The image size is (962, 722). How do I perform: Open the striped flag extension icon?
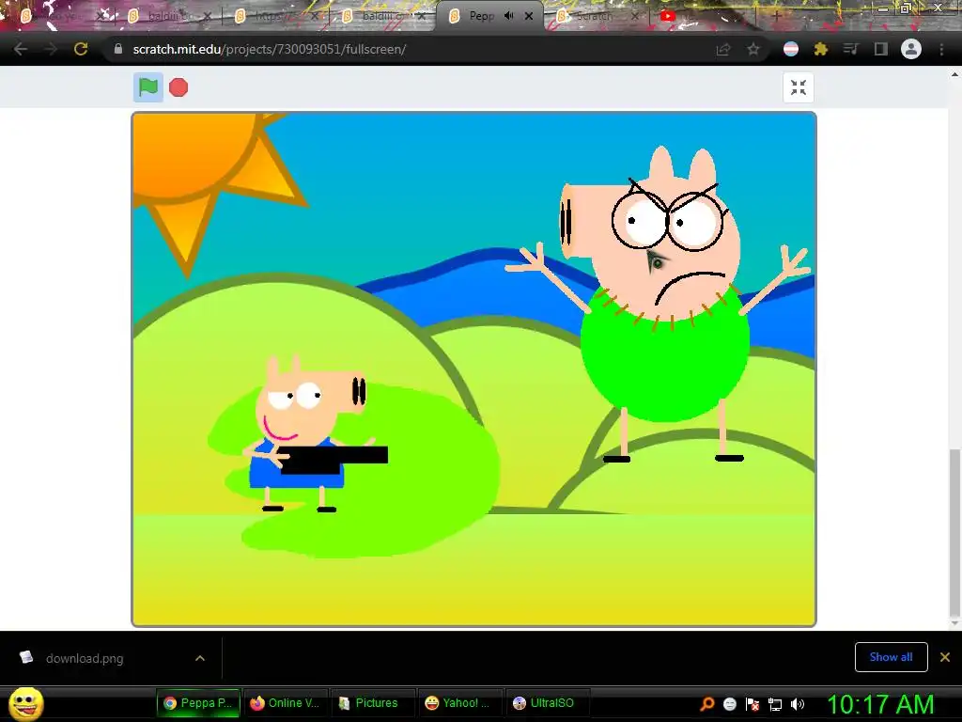pos(791,49)
